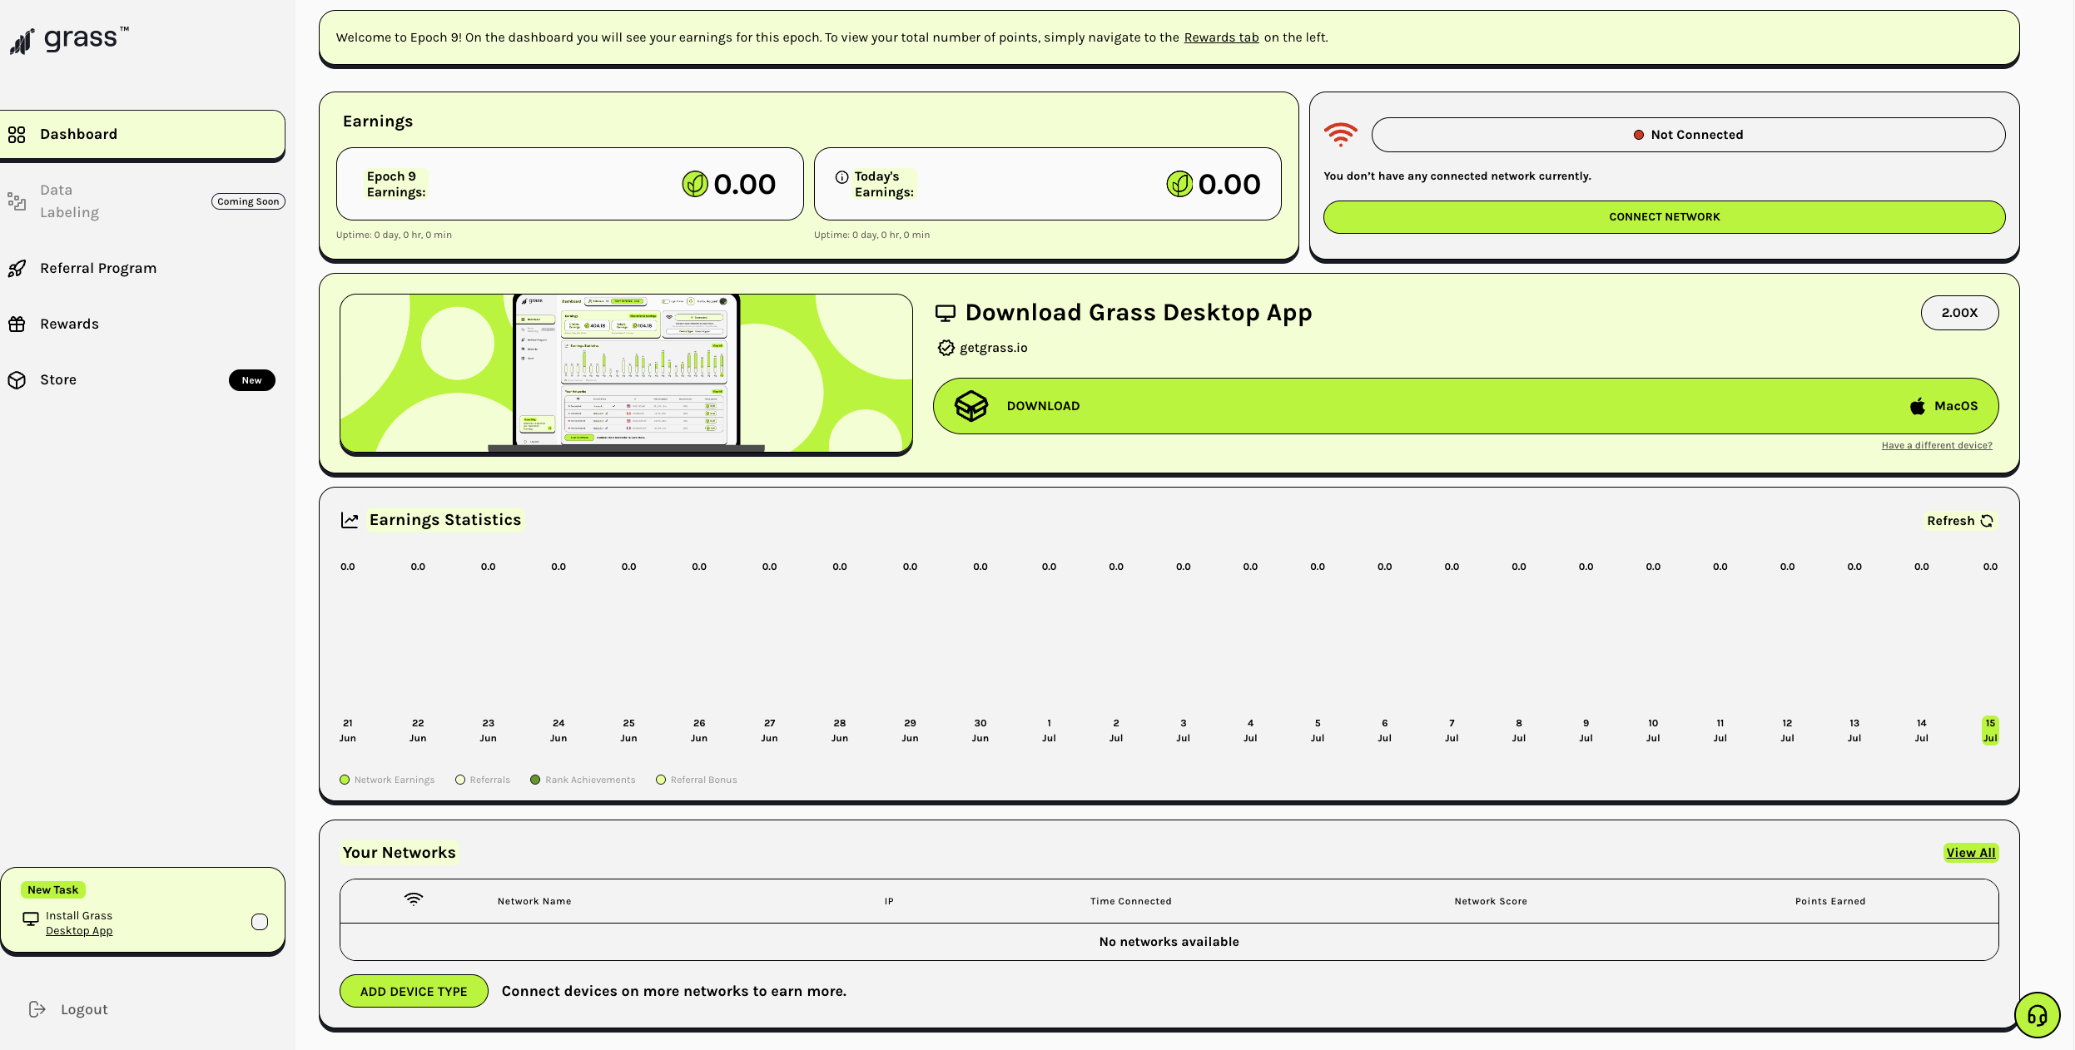Click the verified badge next to getgrass.io
The width and height of the screenshot is (2075, 1050).
(x=946, y=348)
